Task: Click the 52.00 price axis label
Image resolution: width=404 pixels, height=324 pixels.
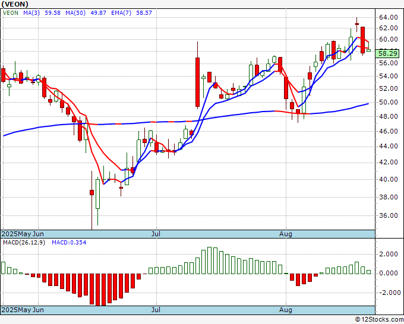Action: click(x=389, y=88)
